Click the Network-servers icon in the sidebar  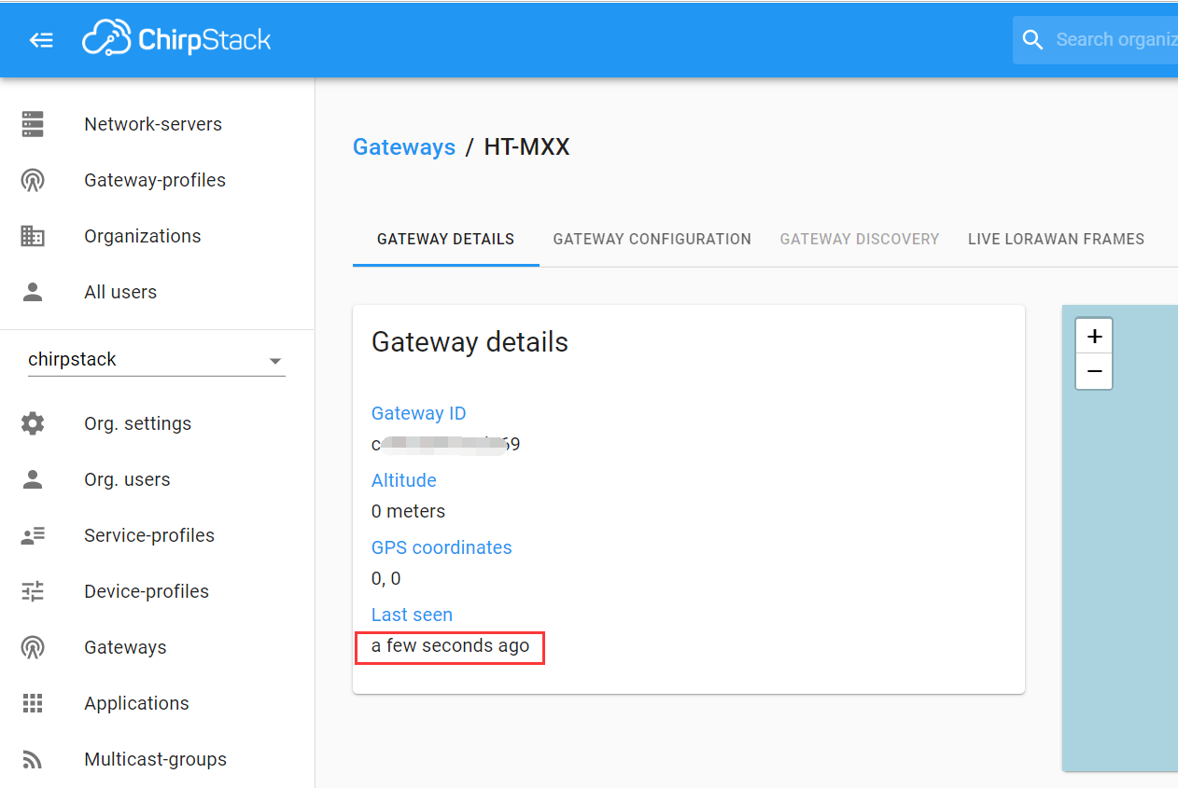pos(33,124)
